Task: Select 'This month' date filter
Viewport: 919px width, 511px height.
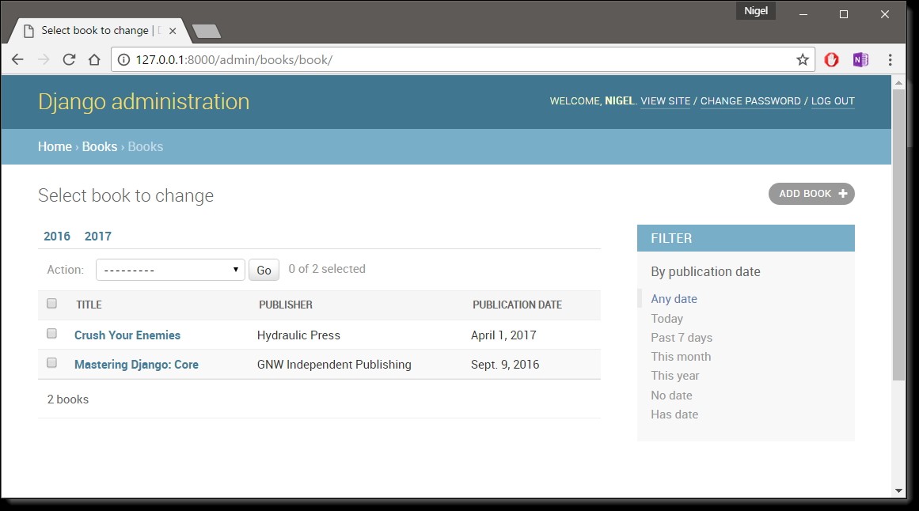Action: click(x=681, y=357)
